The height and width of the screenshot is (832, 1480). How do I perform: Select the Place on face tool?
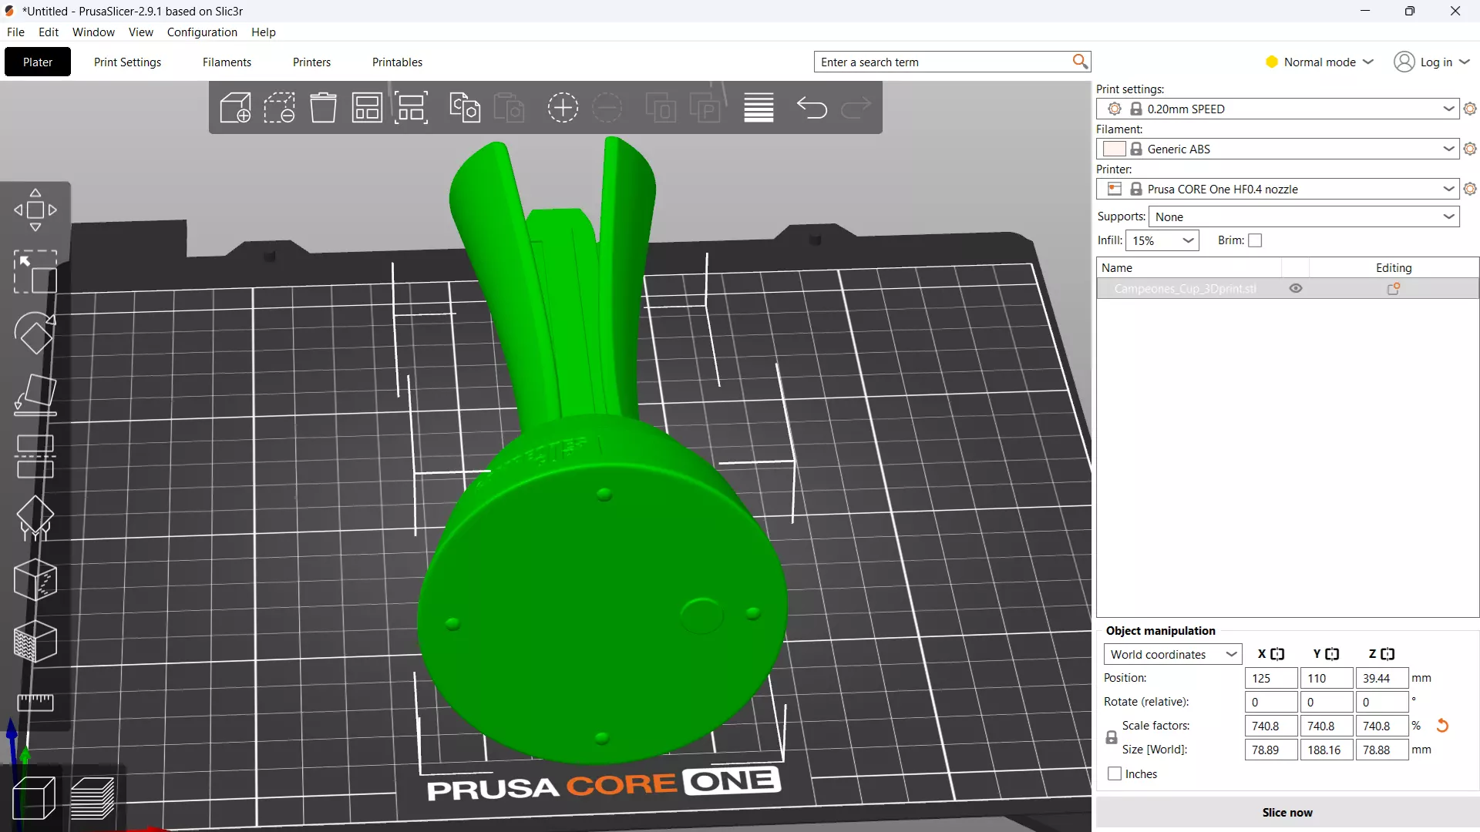pos(35,394)
